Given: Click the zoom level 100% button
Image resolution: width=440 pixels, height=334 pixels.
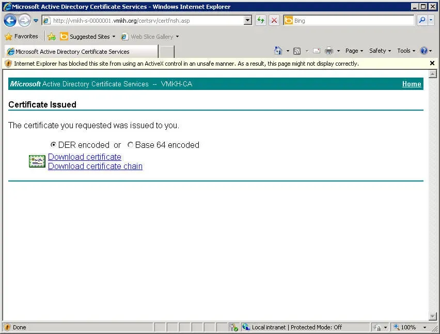Looking at the screenshot, I should [x=405, y=327].
